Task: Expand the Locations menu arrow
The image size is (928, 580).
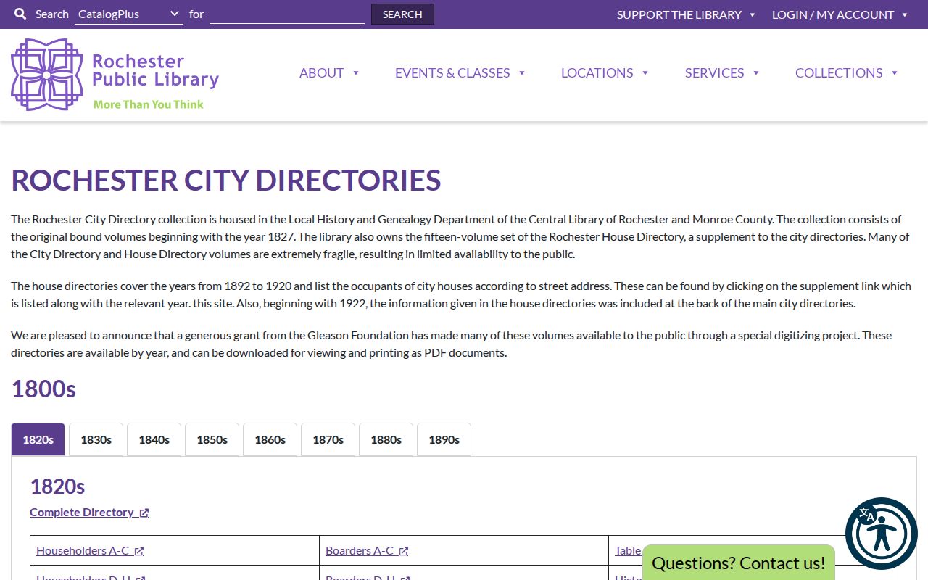Action: (x=645, y=72)
